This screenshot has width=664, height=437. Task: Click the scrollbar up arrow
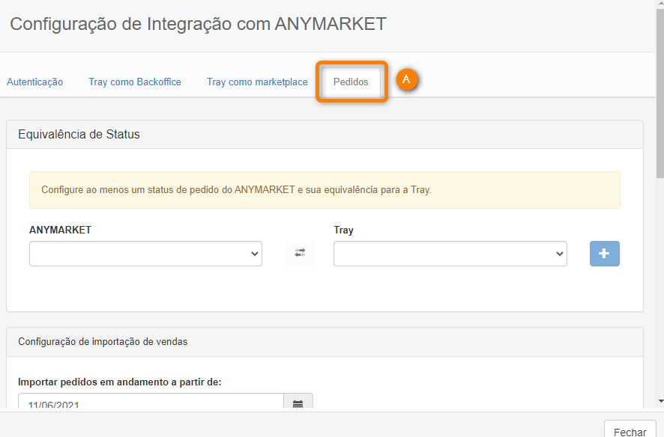pyautogui.click(x=660, y=3)
